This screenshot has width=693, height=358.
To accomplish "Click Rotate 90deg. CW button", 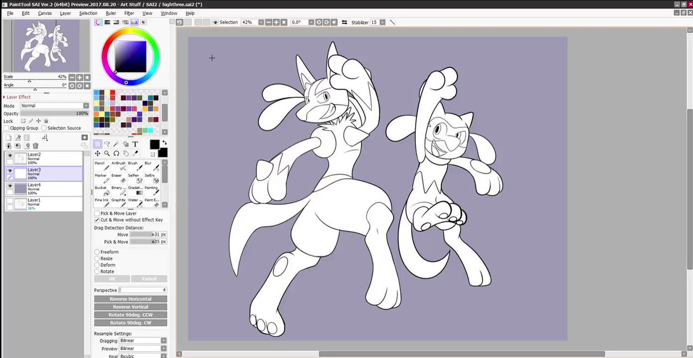I will 131,323.
